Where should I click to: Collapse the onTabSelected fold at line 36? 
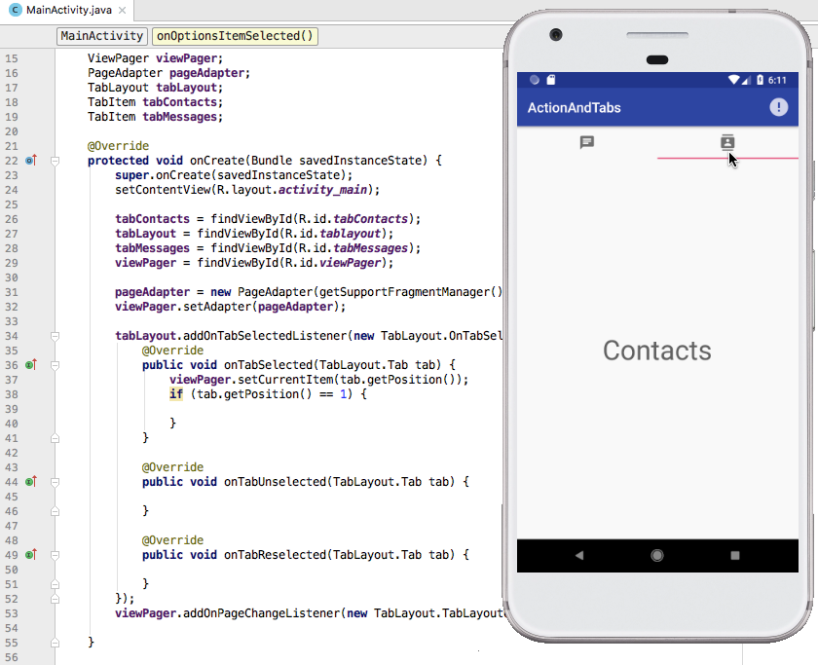click(x=55, y=365)
